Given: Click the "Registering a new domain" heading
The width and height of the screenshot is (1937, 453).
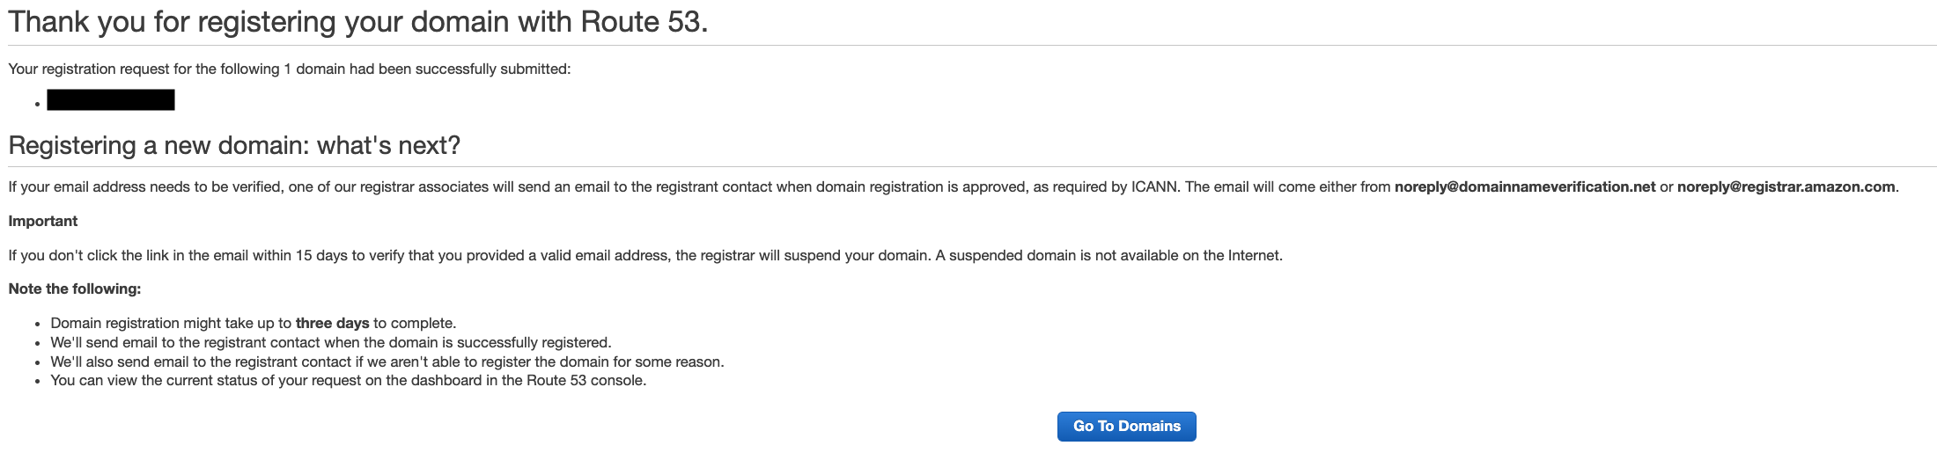Looking at the screenshot, I should (x=234, y=145).
